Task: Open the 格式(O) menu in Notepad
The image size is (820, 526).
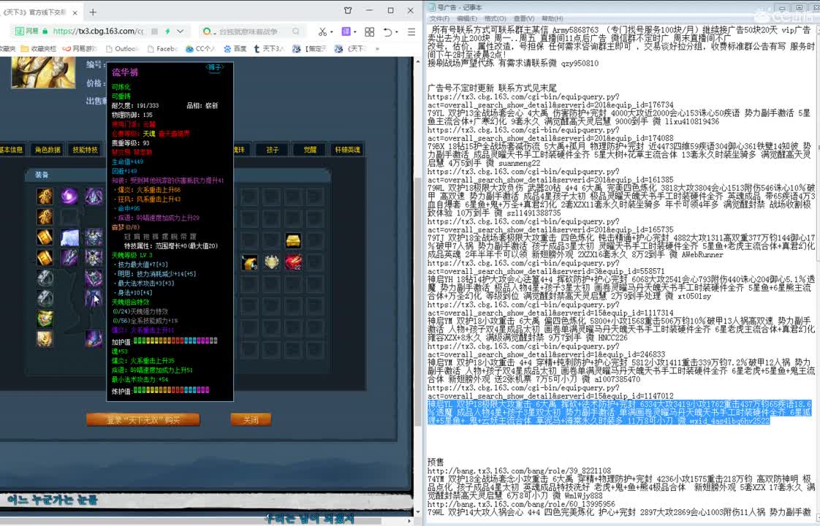Action: click(x=495, y=18)
